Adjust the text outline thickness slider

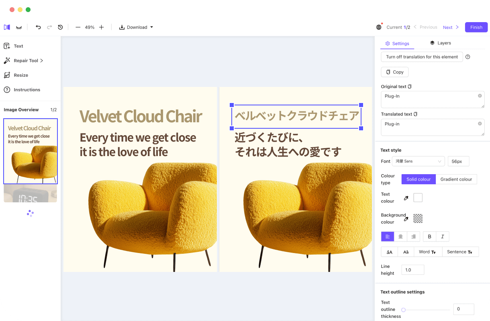click(404, 310)
